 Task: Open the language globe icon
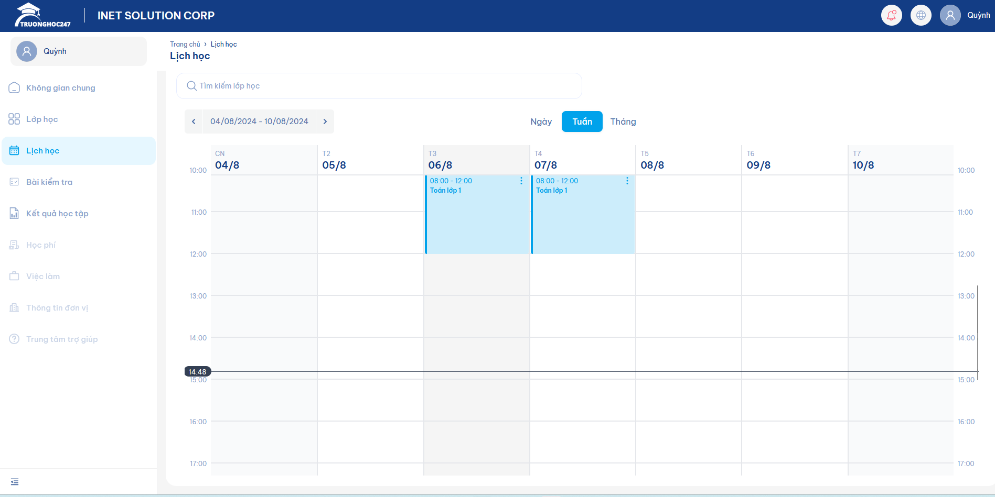tap(921, 15)
